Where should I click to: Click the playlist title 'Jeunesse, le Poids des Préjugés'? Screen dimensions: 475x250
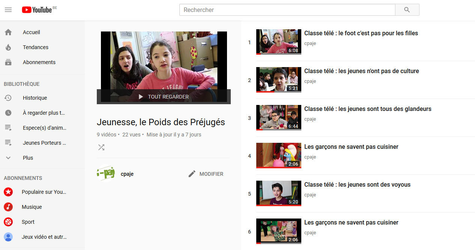point(161,122)
